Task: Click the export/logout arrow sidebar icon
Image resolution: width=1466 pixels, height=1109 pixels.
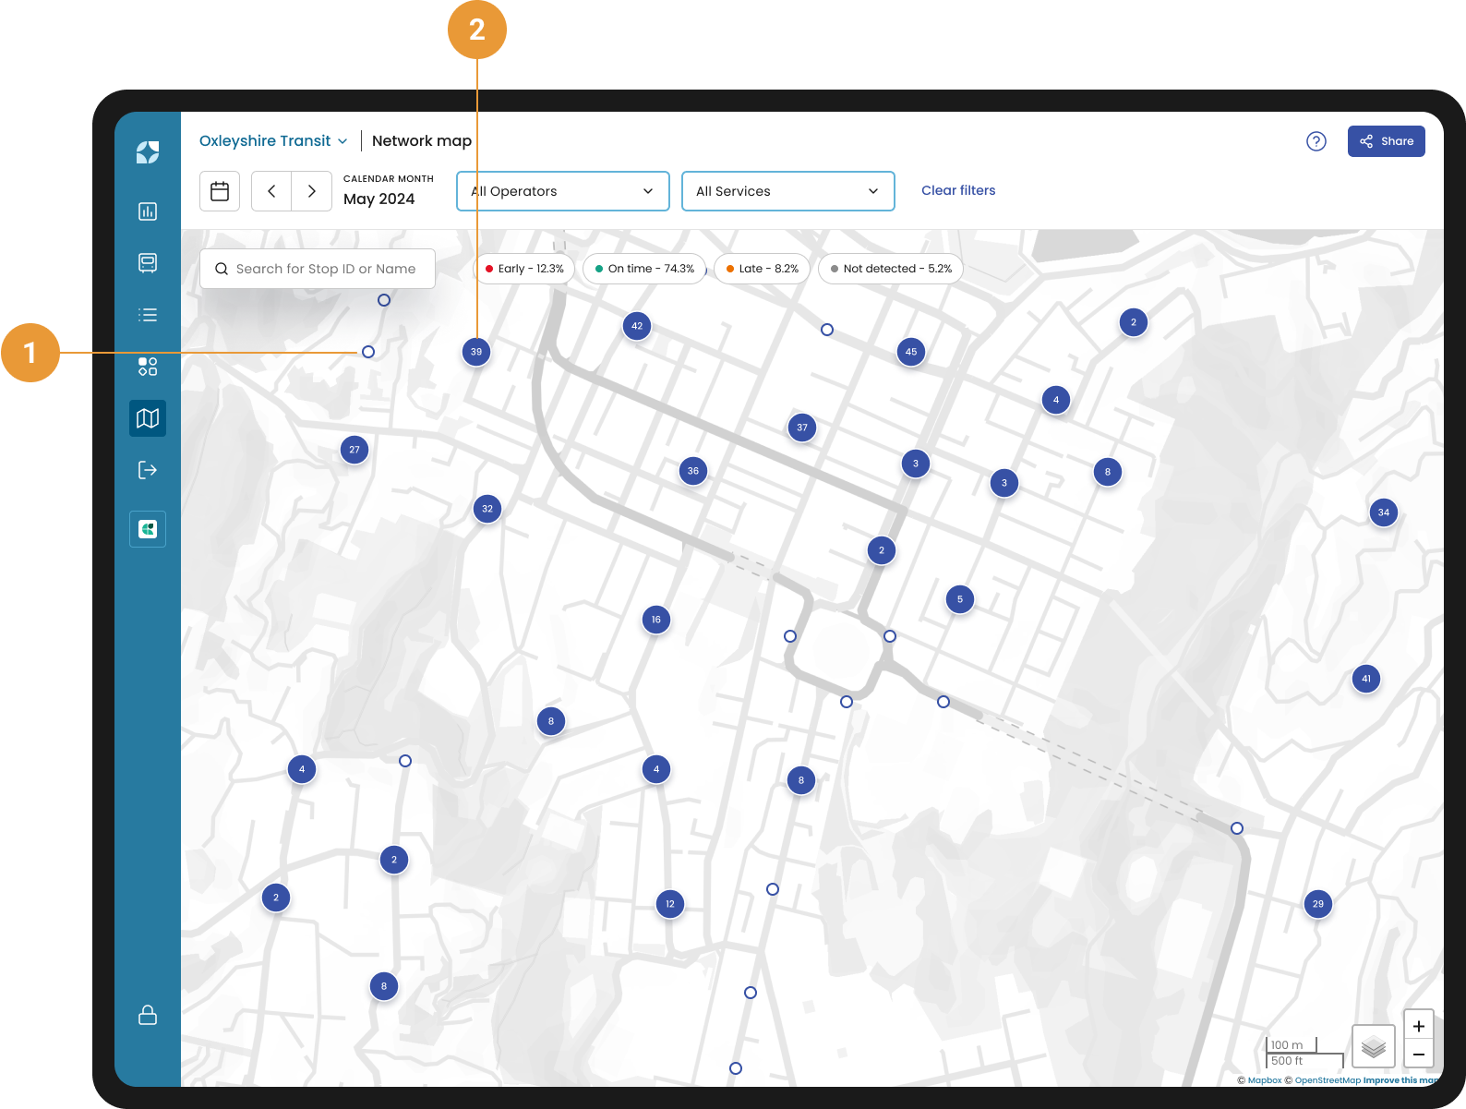Action: [148, 470]
